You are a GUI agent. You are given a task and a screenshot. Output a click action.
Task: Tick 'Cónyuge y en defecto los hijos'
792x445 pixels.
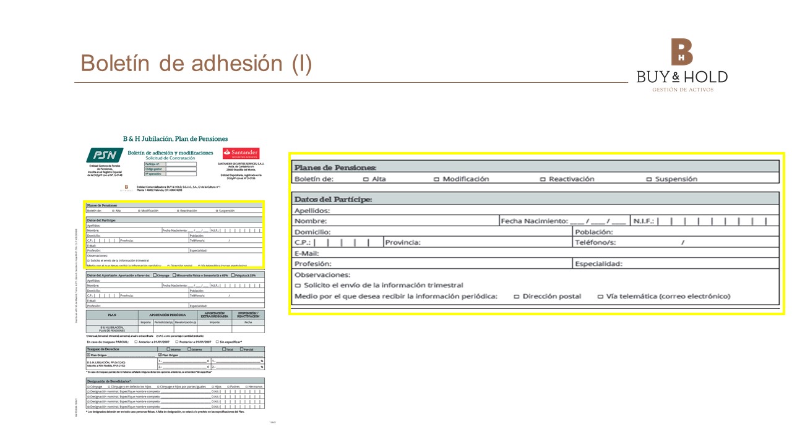(109, 387)
